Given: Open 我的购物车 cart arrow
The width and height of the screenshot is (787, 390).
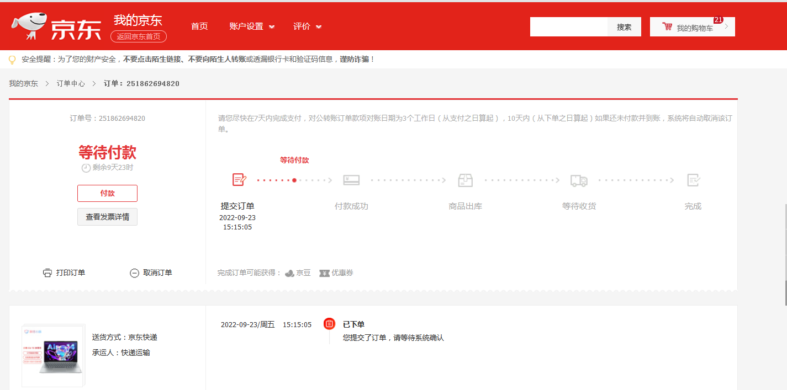Looking at the screenshot, I should coord(726,26).
